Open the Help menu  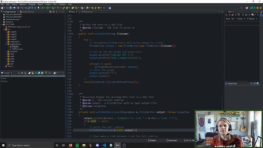[x=70, y=5]
